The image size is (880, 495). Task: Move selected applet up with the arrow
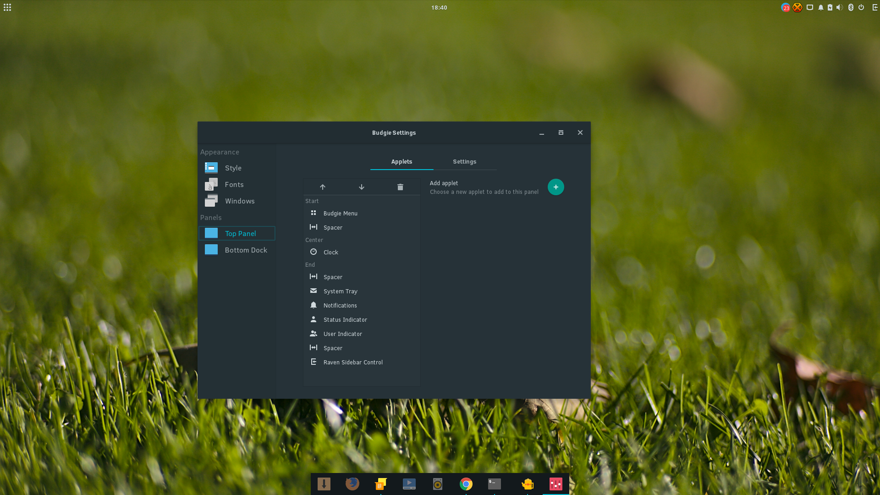coord(323,187)
